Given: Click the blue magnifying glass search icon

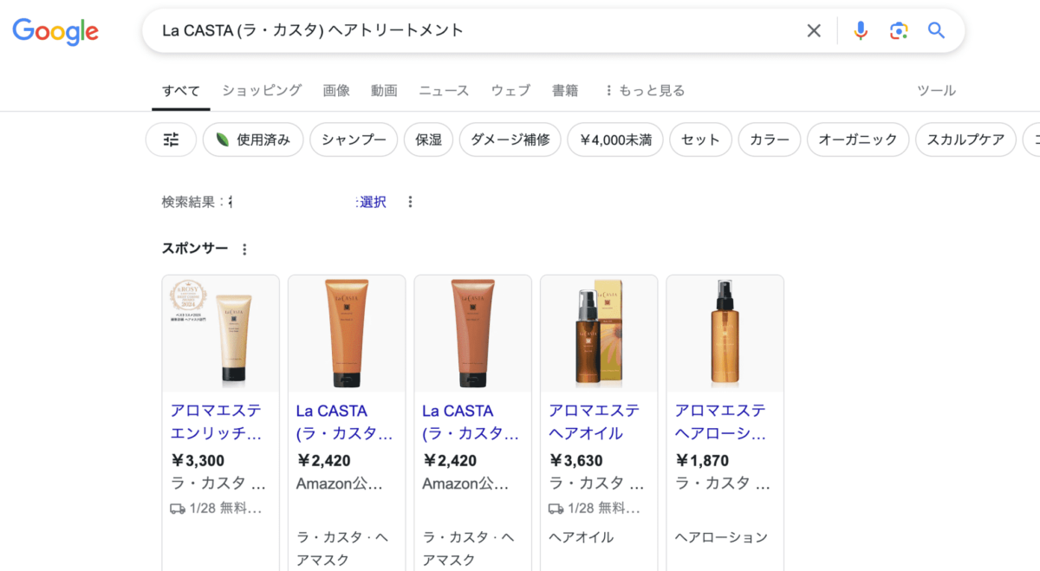Looking at the screenshot, I should (936, 31).
